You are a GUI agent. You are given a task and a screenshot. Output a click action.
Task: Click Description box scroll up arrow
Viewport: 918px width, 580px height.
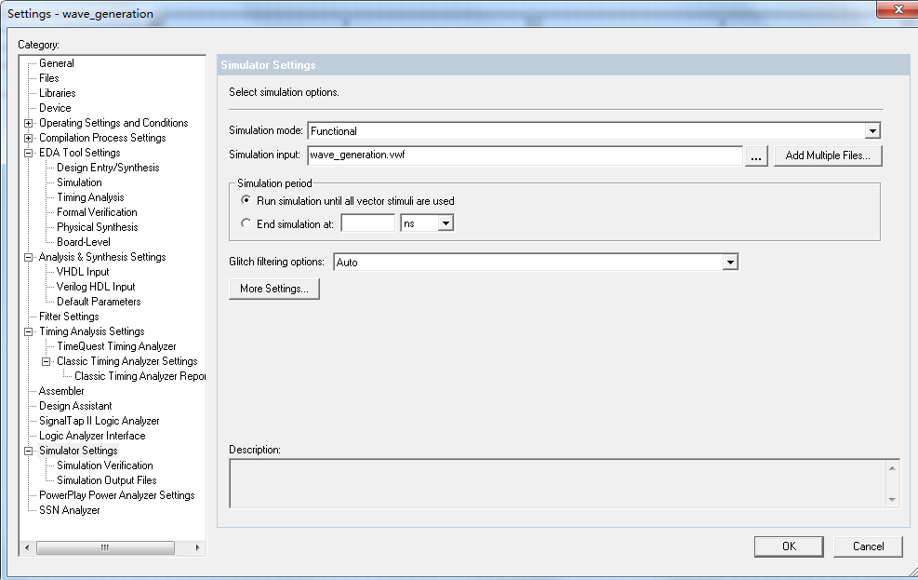pyautogui.click(x=892, y=468)
